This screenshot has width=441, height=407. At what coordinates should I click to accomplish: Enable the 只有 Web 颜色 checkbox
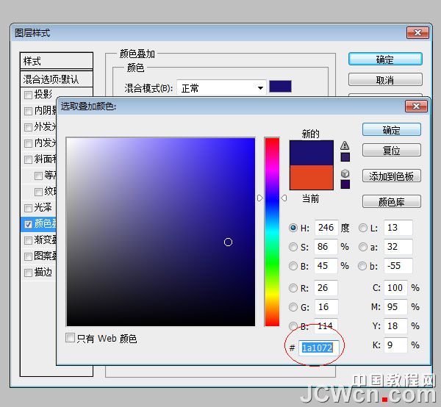coord(71,339)
